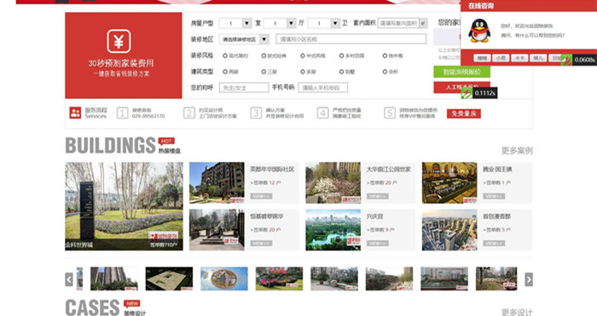This screenshot has width=597, height=316.
Task: Click the carousel thumbnail with pink flowers
Action: (279, 279)
